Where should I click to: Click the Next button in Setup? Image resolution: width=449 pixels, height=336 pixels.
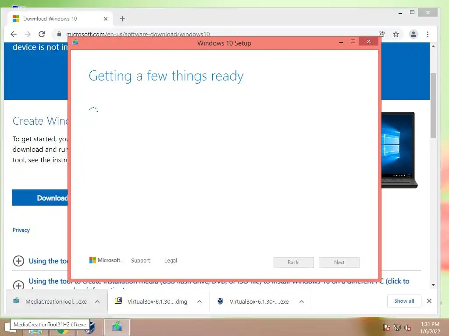(x=339, y=262)
